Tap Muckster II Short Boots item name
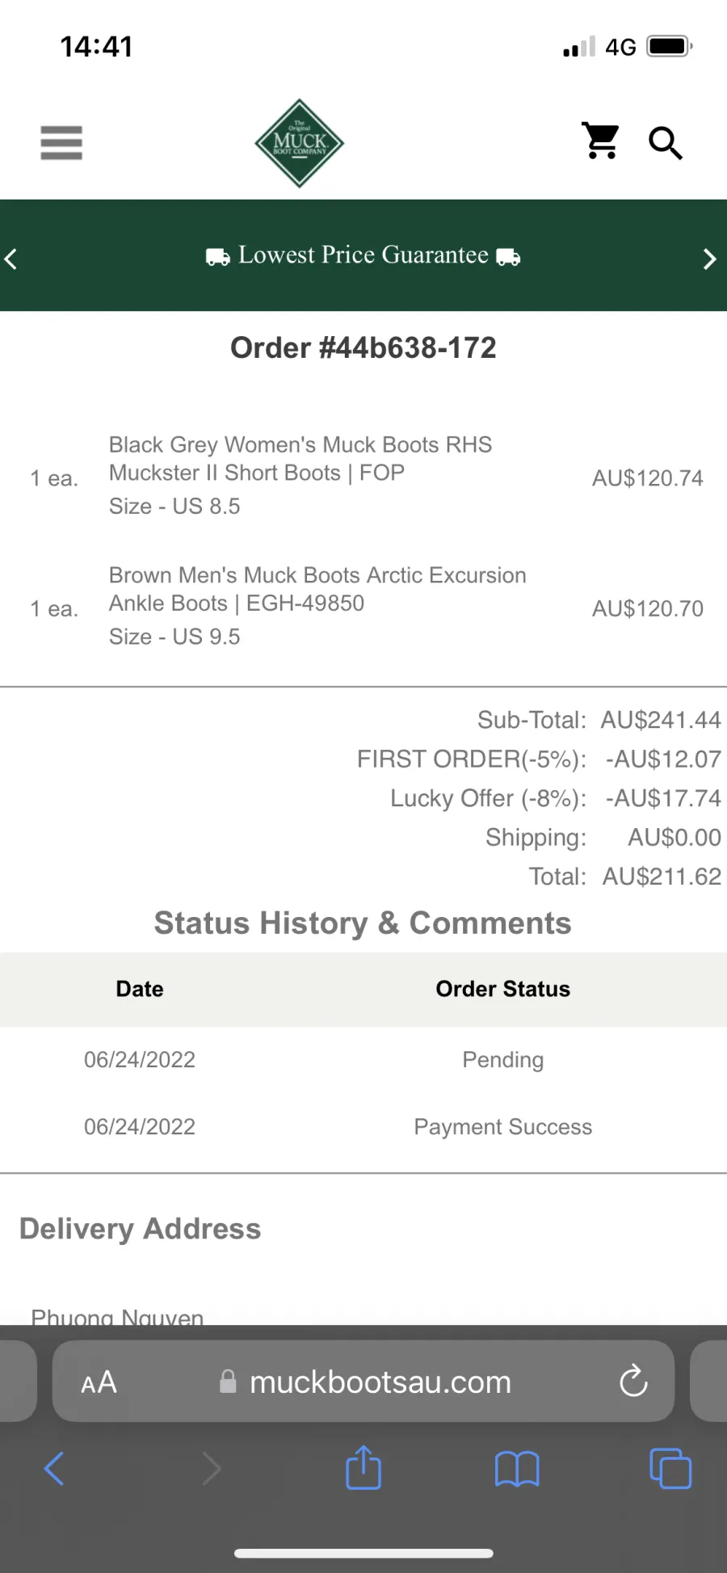Viewport: 727px width, 1573px height. pyautogui.click(x=300, y=458)
